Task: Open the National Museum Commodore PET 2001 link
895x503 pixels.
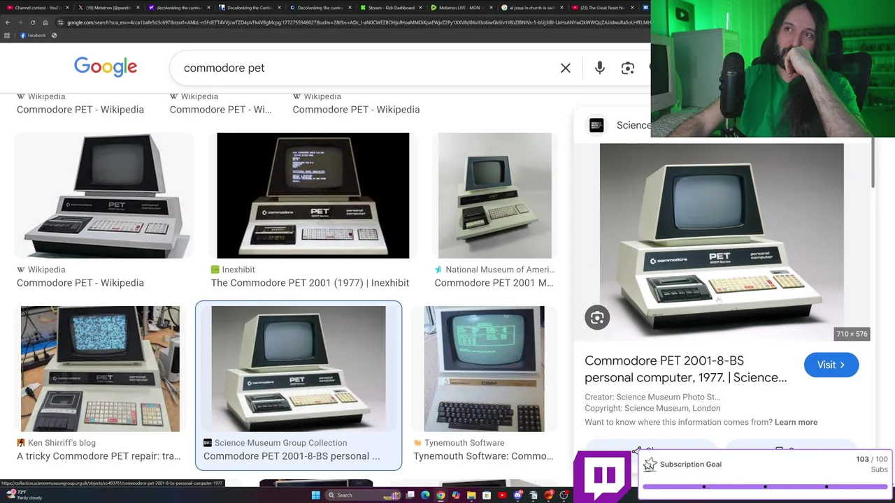Action: [494, 283]
